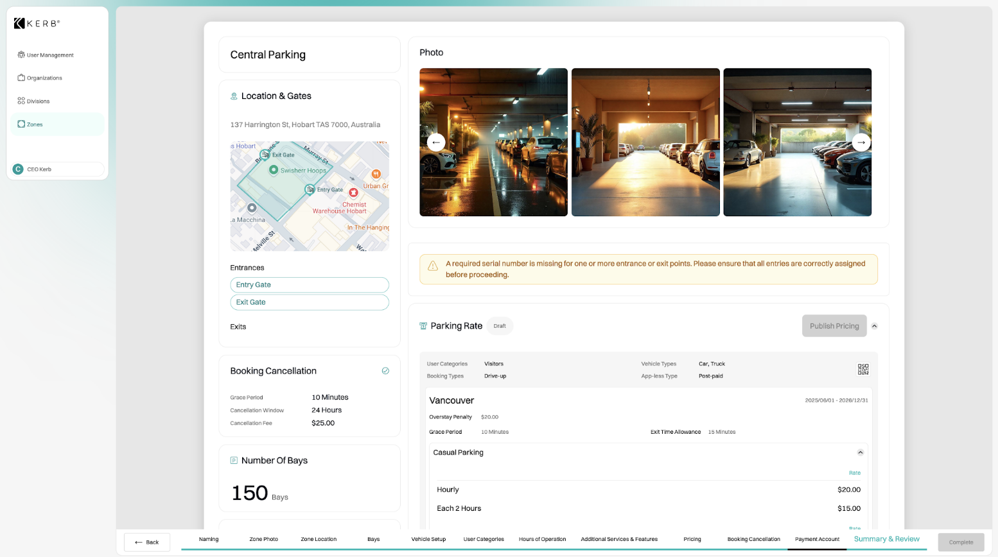Click the Swisherr Hoops map pin
Viewport: 998px width, 557px height.
coord(274,170)
